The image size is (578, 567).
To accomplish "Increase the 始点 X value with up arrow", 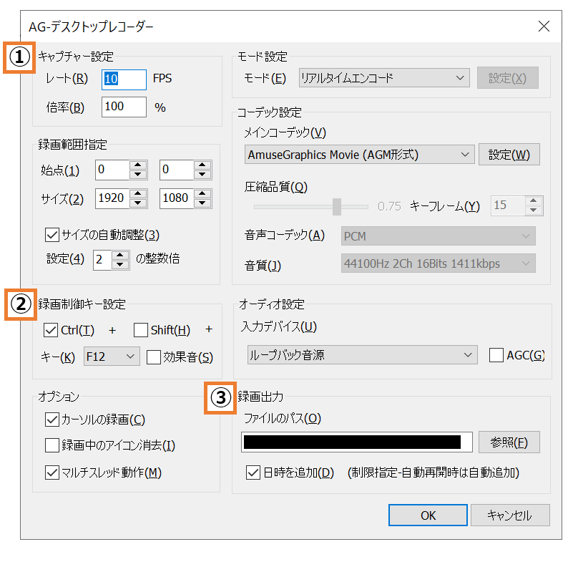I will pos(138,165).
